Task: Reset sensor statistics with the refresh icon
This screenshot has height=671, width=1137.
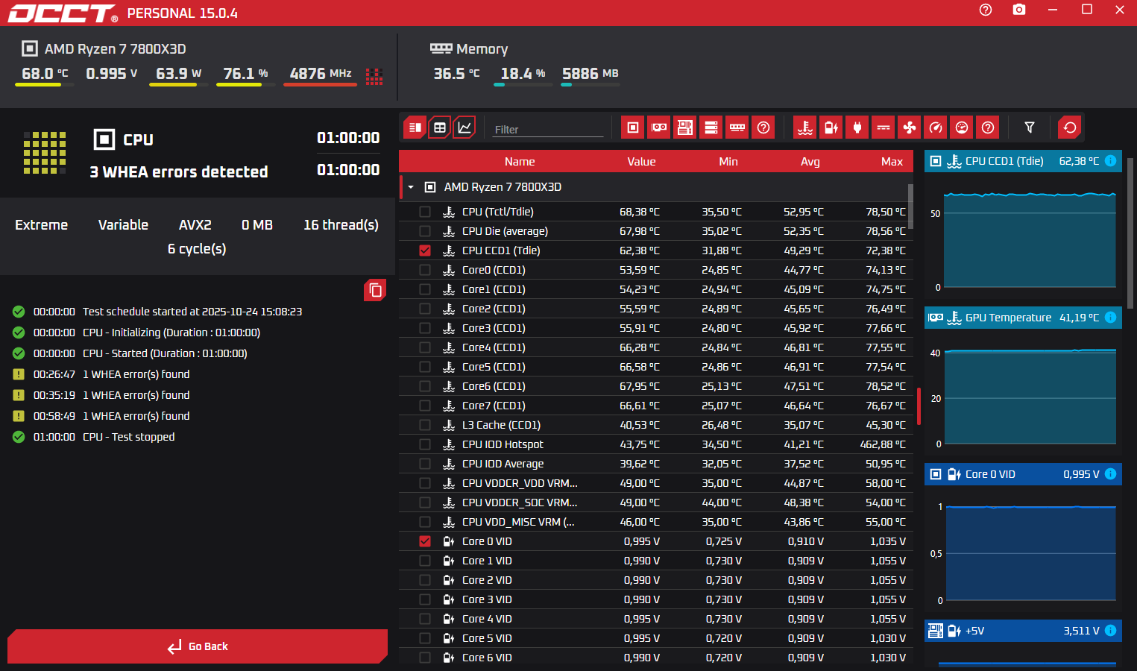Action: [x=1070, y=127]
